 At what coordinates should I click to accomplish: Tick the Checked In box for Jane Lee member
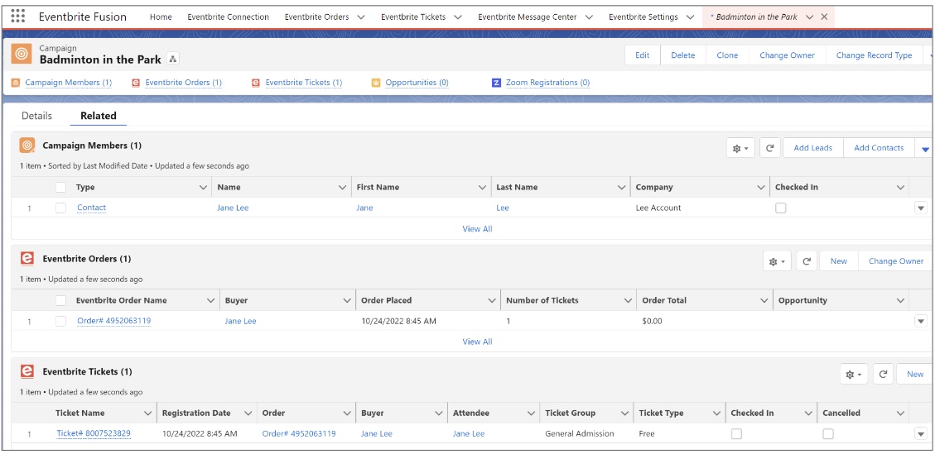point(780,208)
